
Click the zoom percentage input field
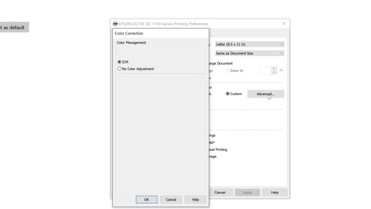click(265, 71)
